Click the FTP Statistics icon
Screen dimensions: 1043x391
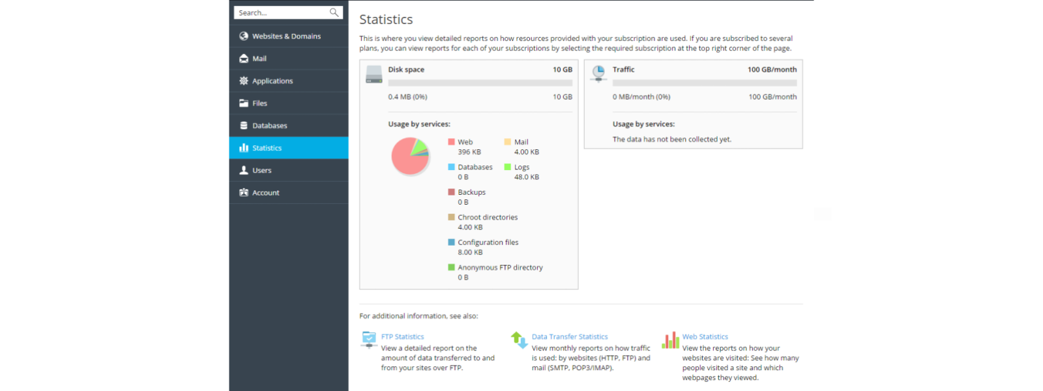[x=369, y=339]
